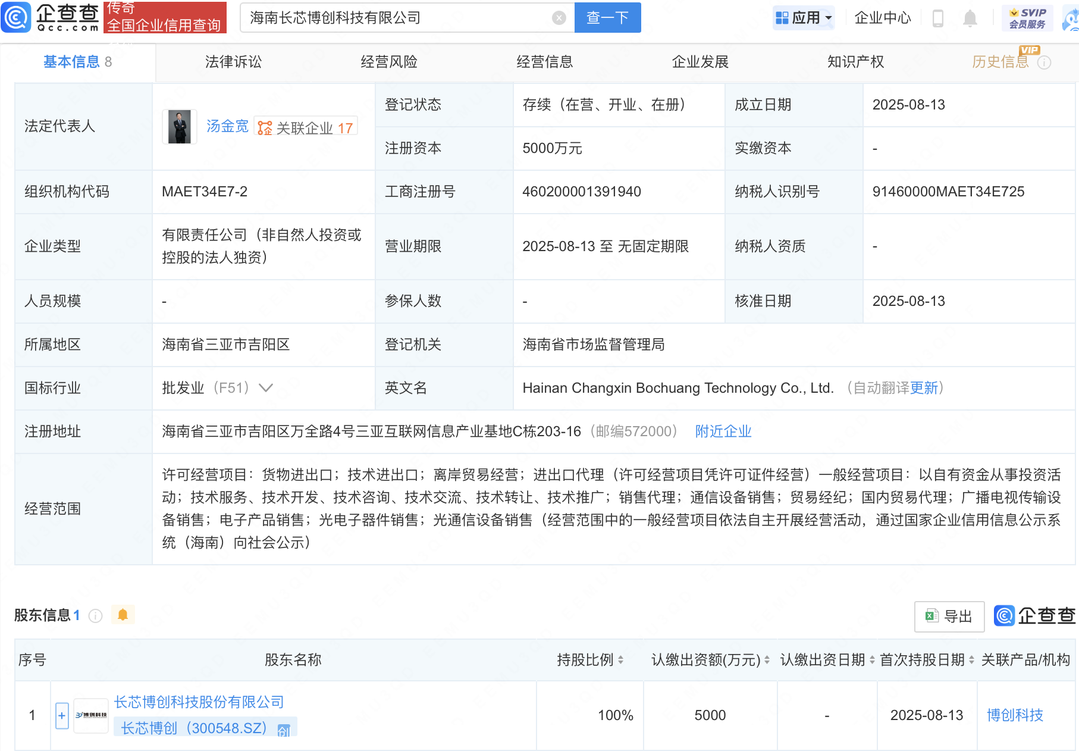Select the 海南省市场监督管理局 registry value

(594, 345)
